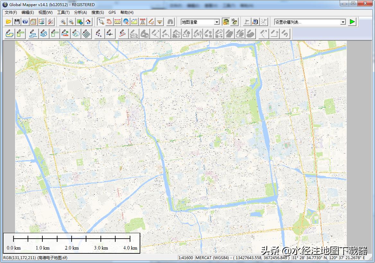Click the Home full view icon

tap(88, 22)
